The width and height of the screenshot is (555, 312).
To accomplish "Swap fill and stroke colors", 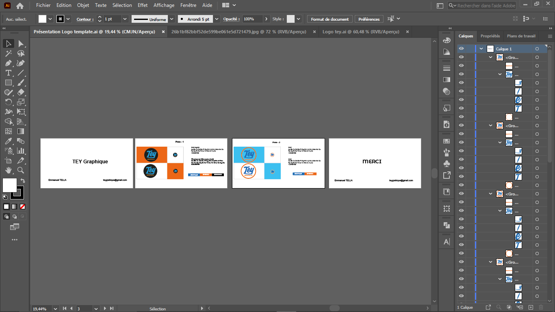I will click(23, 181).
